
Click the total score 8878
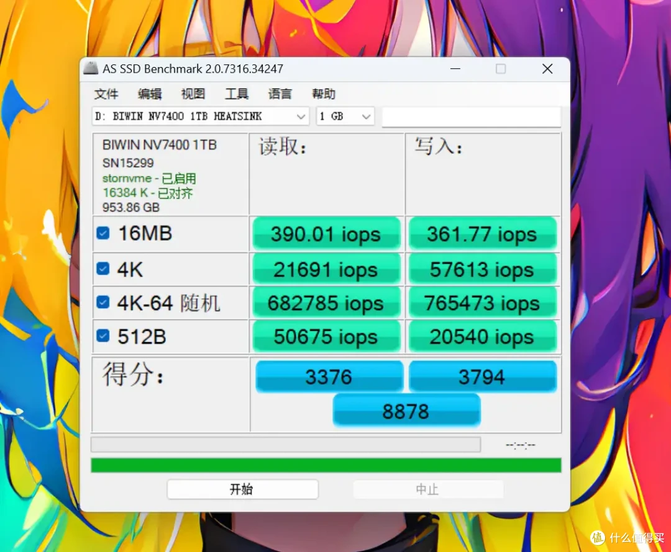406,411
